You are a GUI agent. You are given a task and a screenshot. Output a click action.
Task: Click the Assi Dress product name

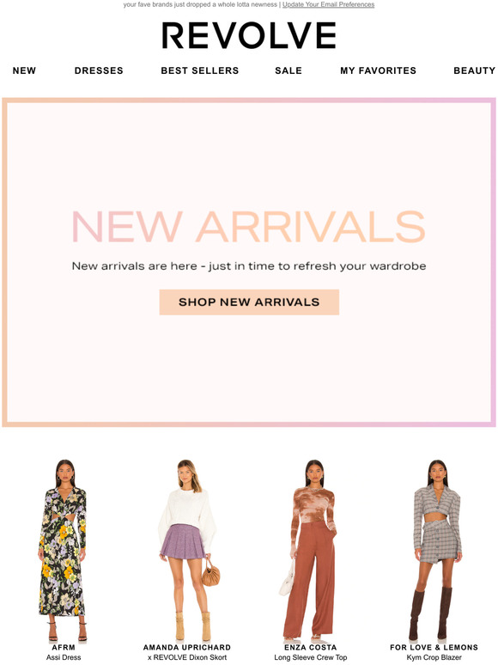coord(64,657)
